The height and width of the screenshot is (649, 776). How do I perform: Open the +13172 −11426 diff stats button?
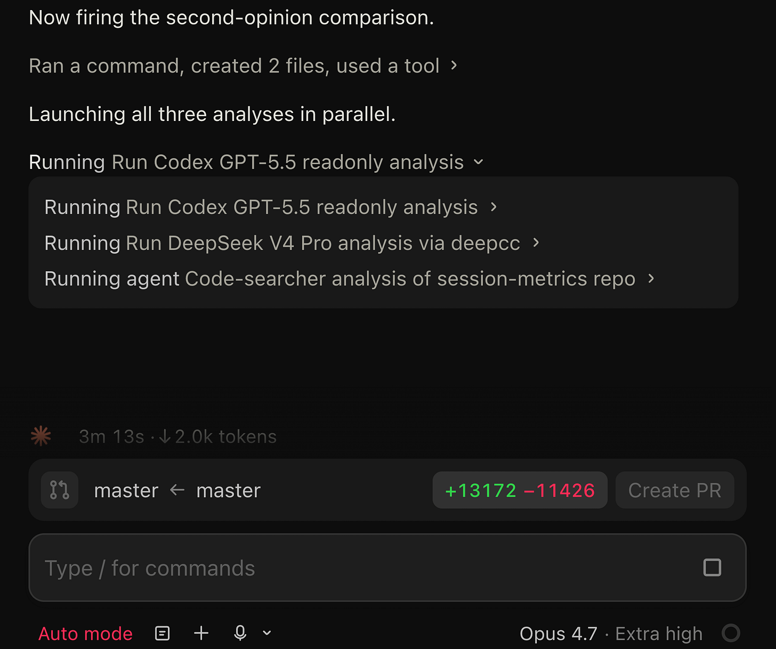(x=520, y=490)
